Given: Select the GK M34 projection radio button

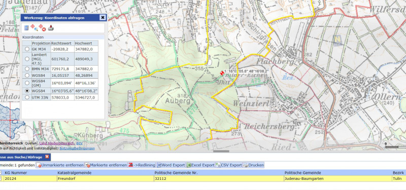Looking at the screenshot, I should click(27, 49).
